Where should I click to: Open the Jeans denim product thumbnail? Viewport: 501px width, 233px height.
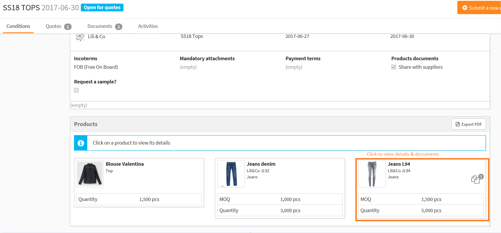point(231,174)
